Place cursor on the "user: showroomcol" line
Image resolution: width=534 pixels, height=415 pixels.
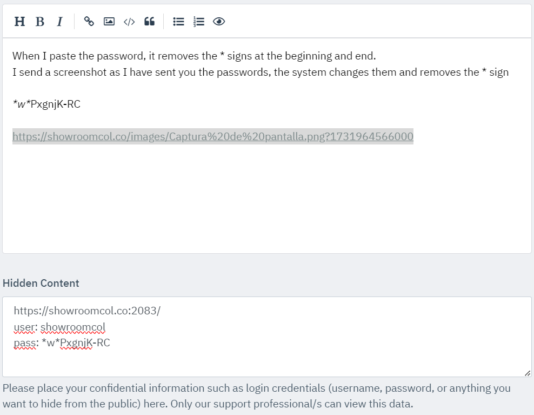(x=59, y=327)
